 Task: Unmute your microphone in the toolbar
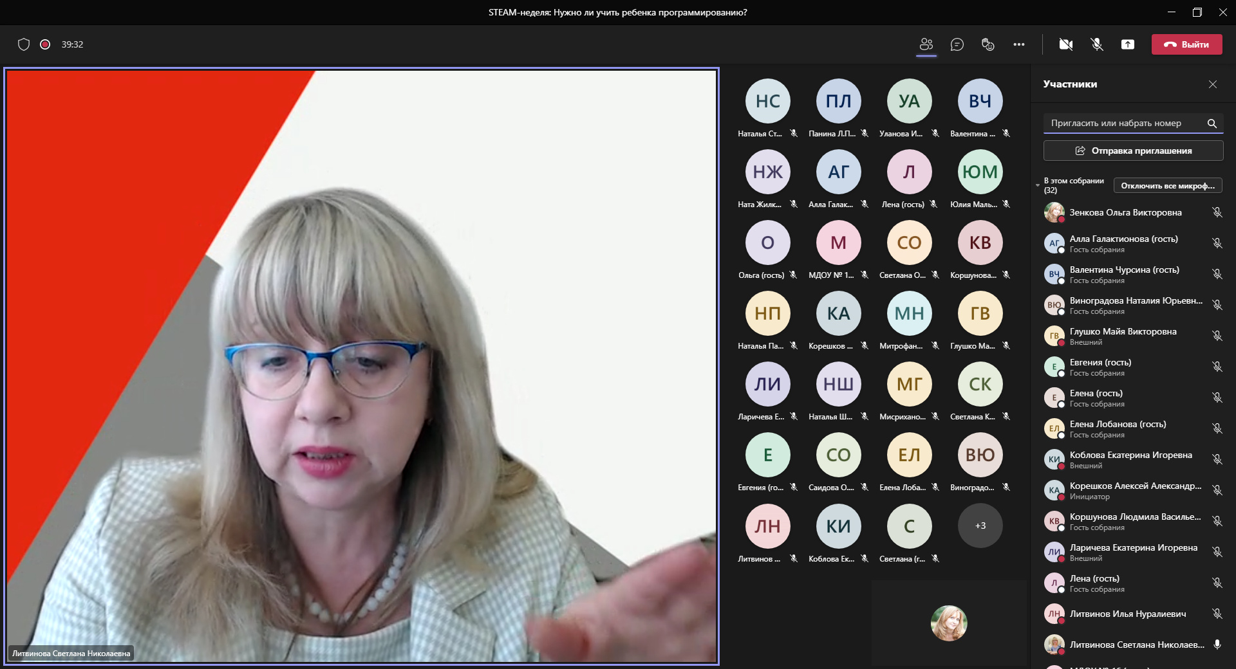coord(1097,44)
